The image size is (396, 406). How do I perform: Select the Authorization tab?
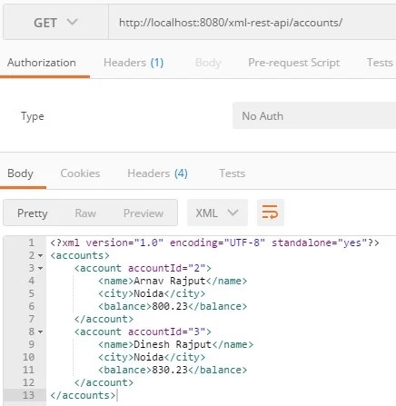(42, 63)
